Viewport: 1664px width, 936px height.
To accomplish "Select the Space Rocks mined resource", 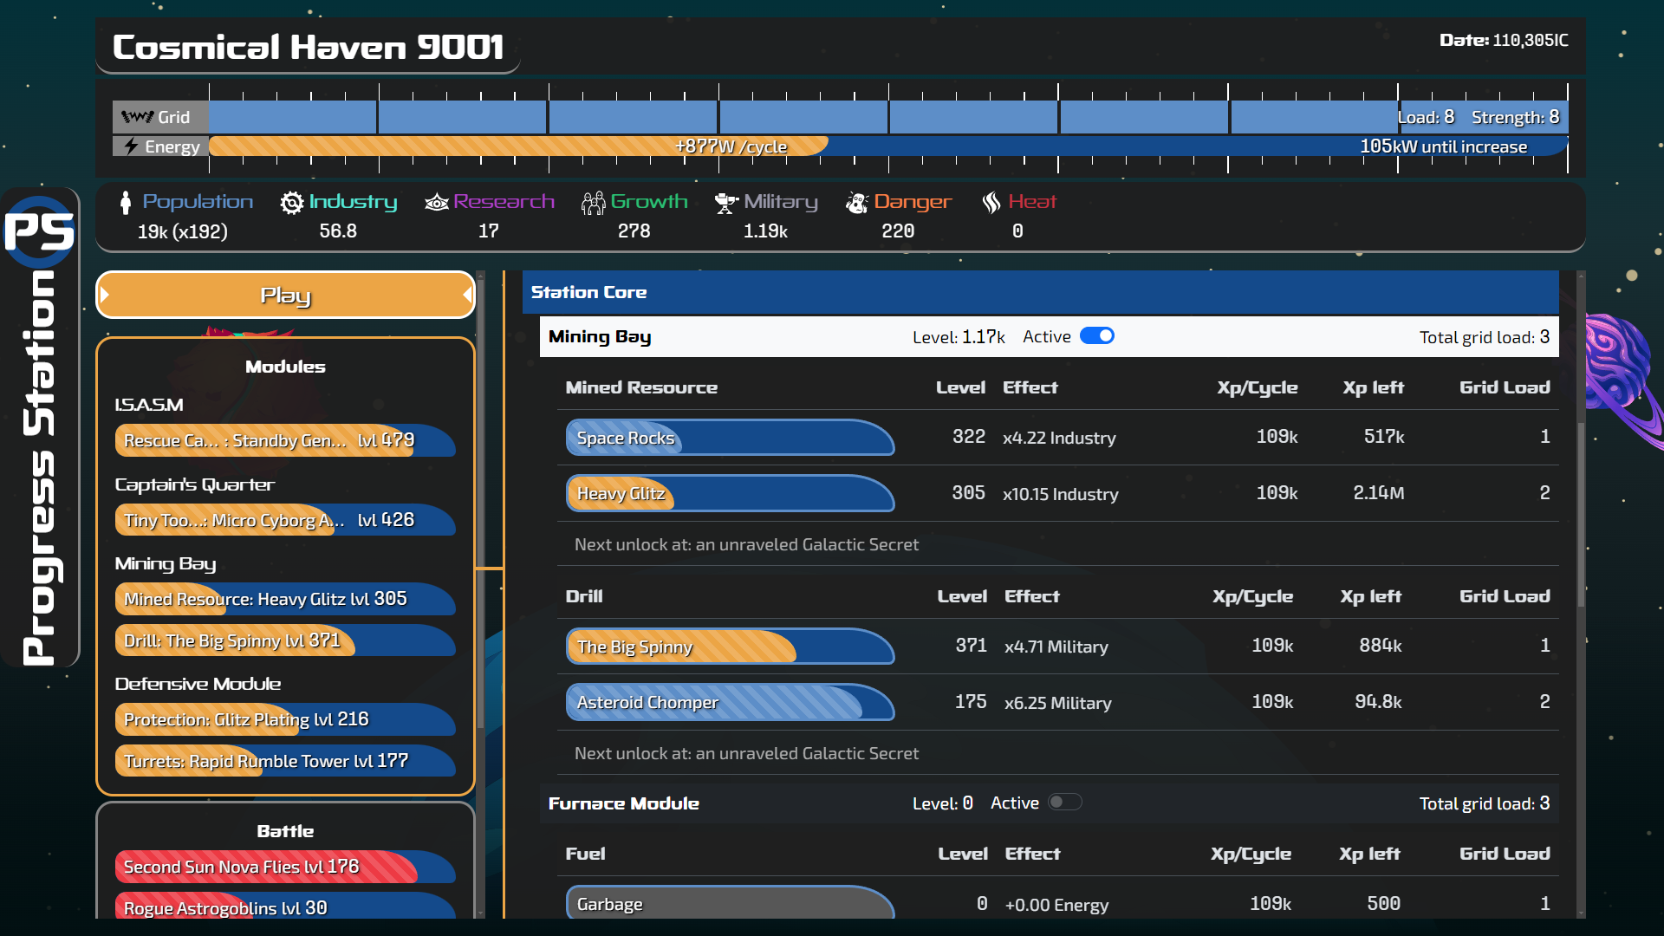I will point(730,438).
